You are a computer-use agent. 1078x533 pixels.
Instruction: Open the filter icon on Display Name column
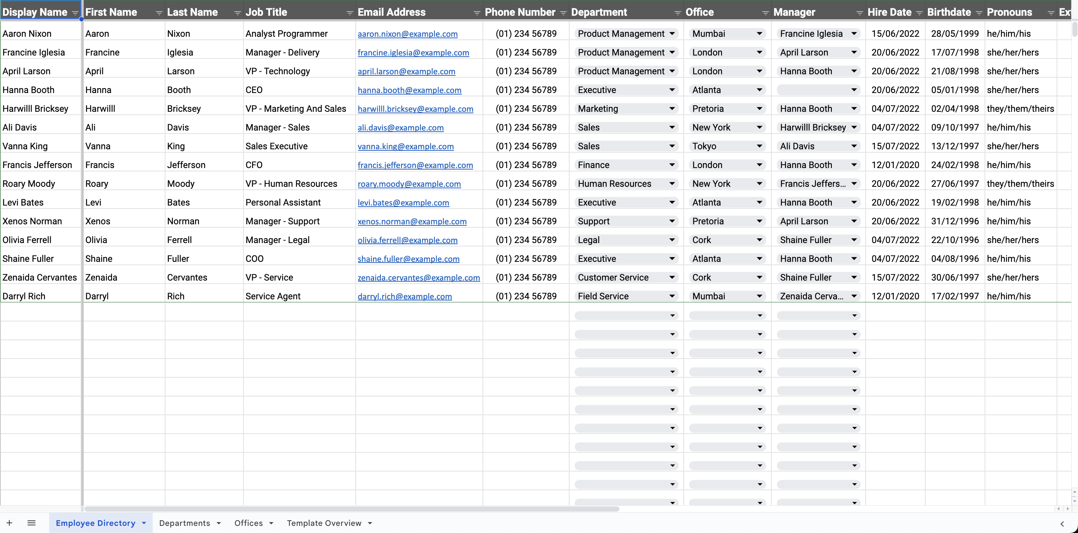75,12
